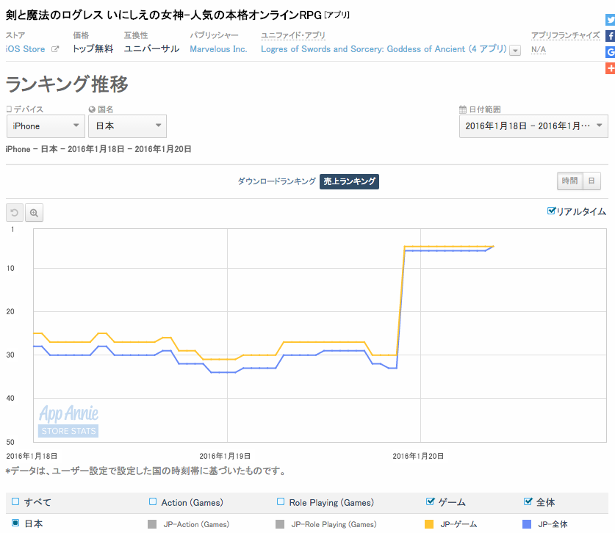615x533 pixels.
Task: Check the すべて checkbox
Action: (x=15, y=501)
